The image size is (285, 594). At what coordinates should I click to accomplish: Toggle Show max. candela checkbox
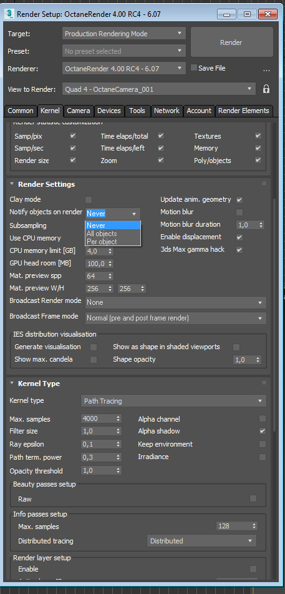(94, 360)
